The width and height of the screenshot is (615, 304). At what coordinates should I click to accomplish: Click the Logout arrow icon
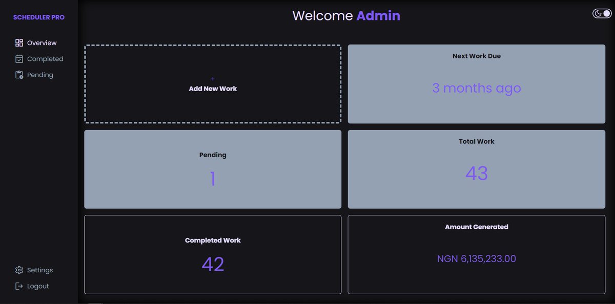(19, 286)
